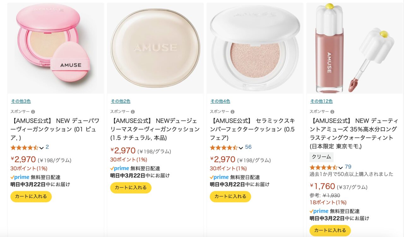This screenshot has height=237, width=404.
Task: Click star rating of Ceramic Skin Perfecter Cushion
Action: [224, 148]
